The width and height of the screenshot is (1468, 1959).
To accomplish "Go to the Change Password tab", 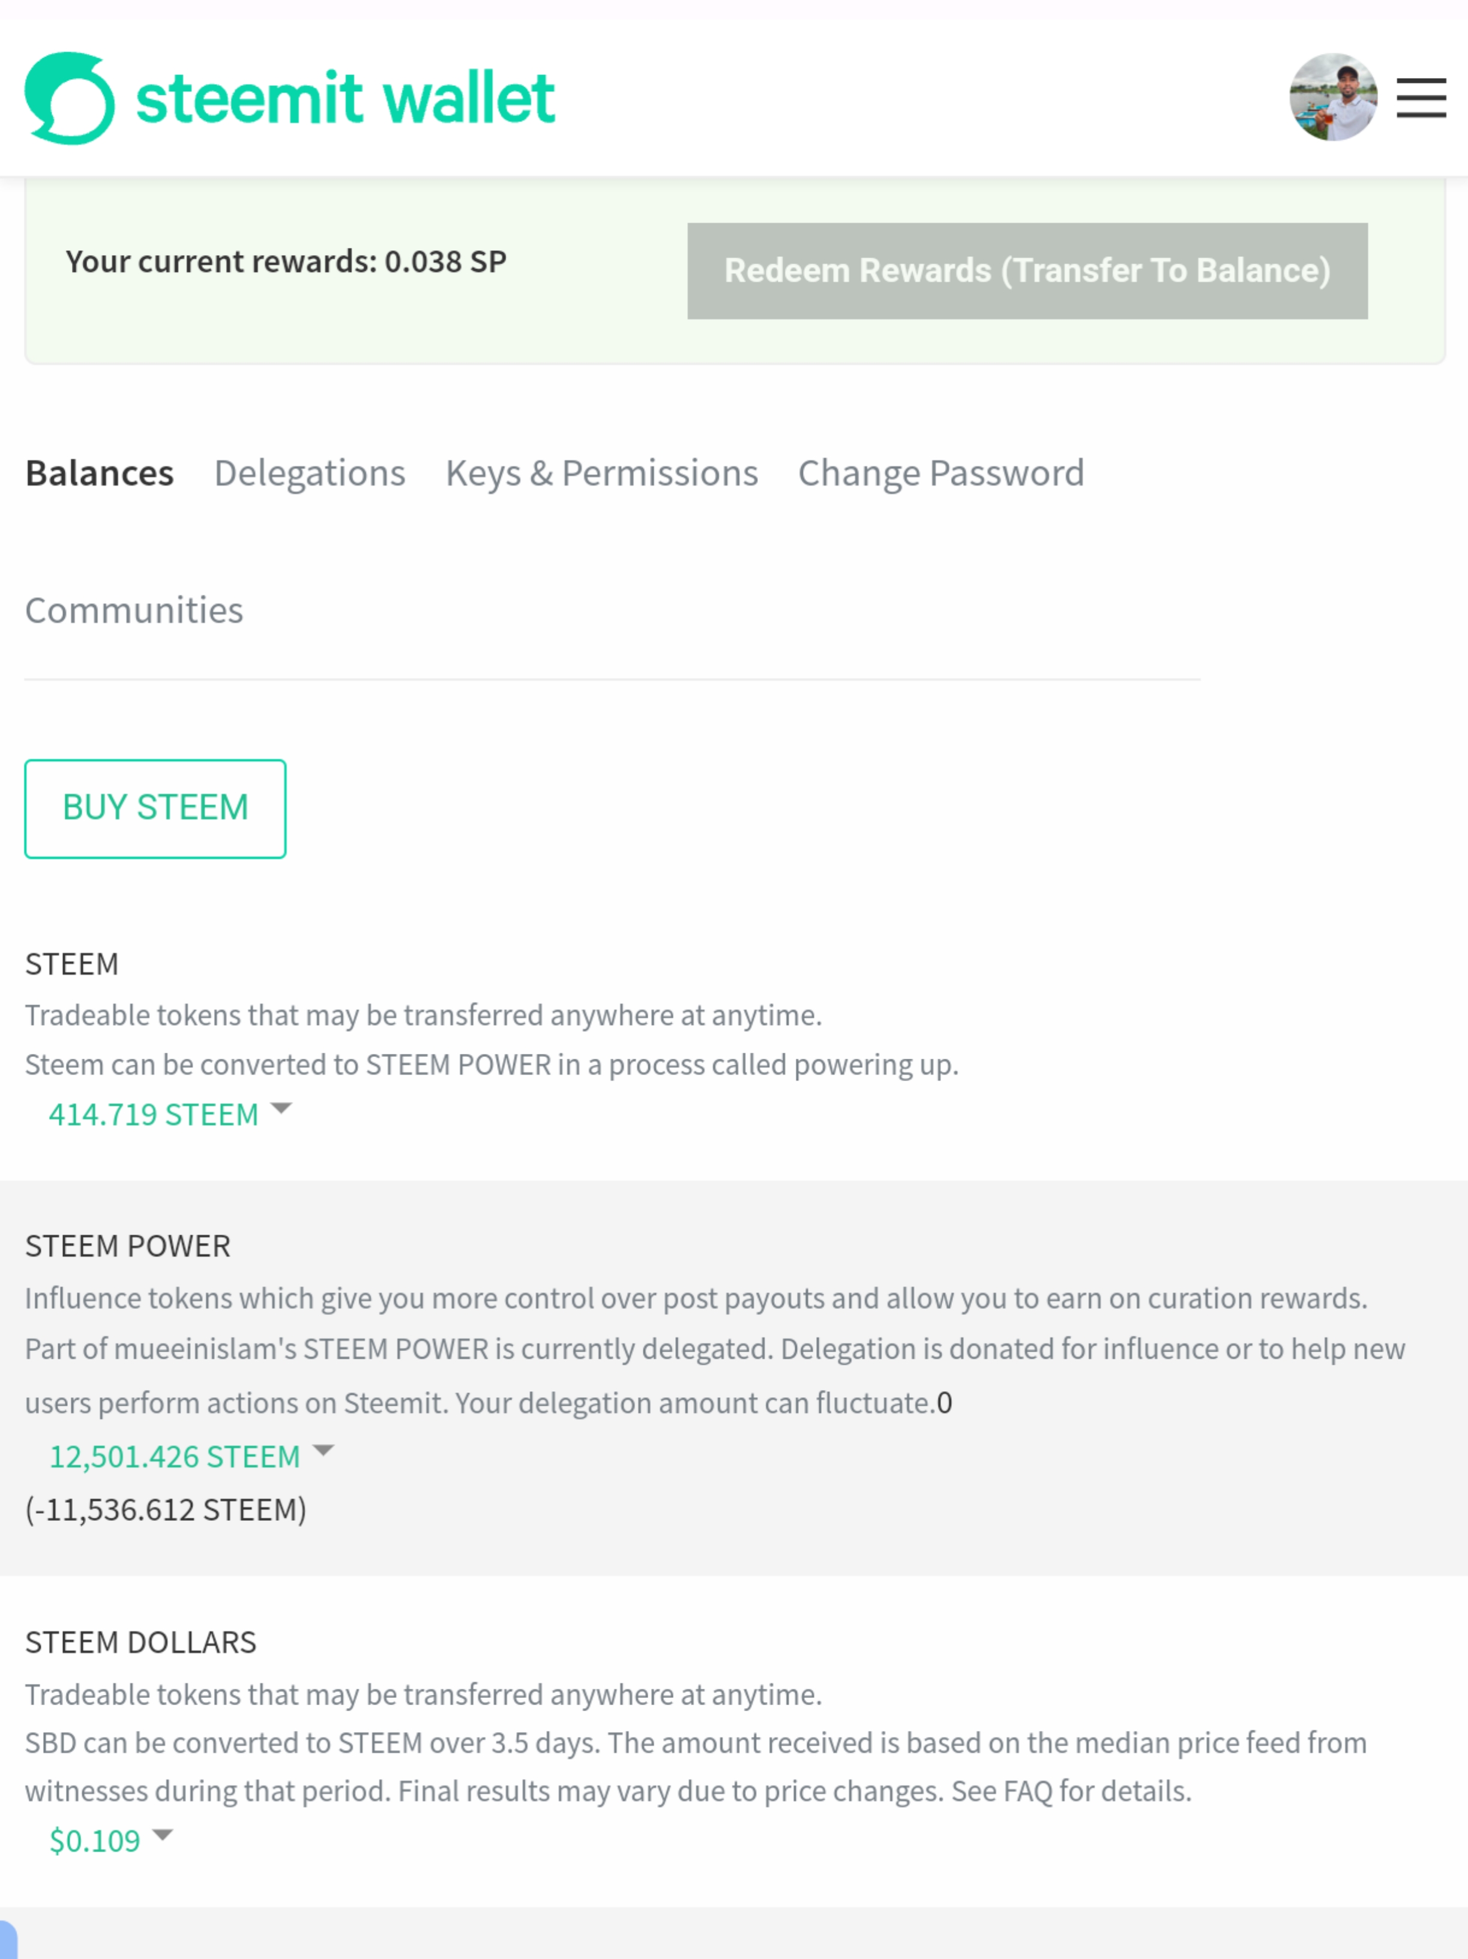I will pyautogui.click(x=941, y=473).
